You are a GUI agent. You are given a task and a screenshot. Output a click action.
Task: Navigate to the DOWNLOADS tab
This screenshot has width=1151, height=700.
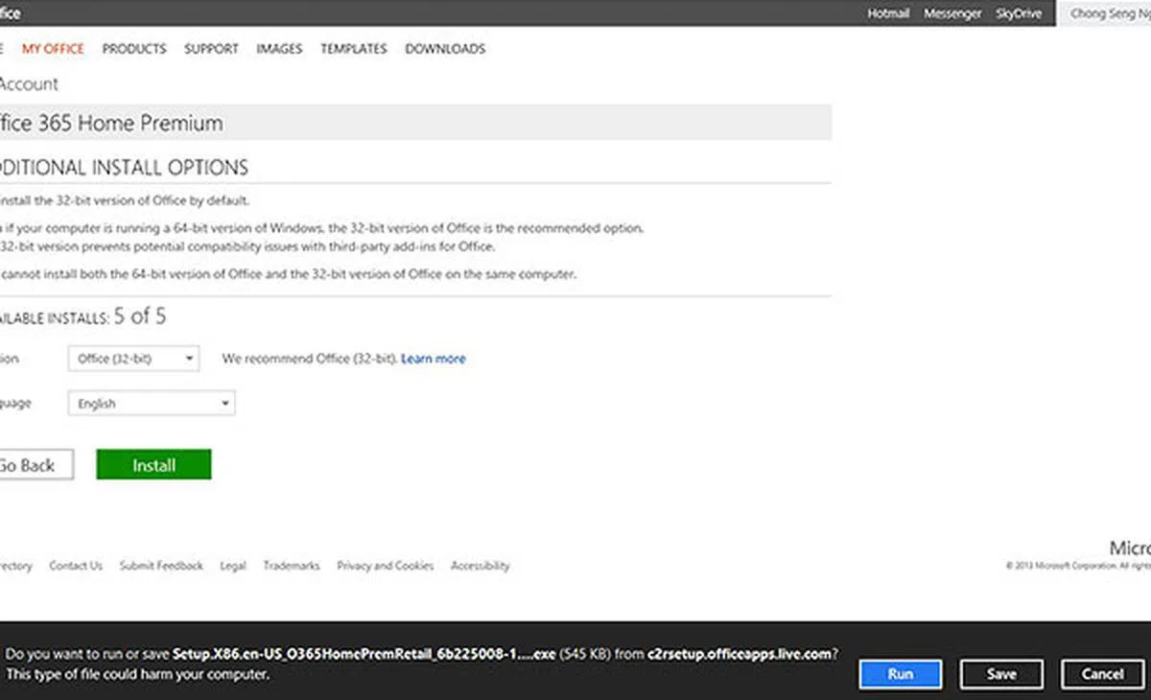[x=445, y=49]
